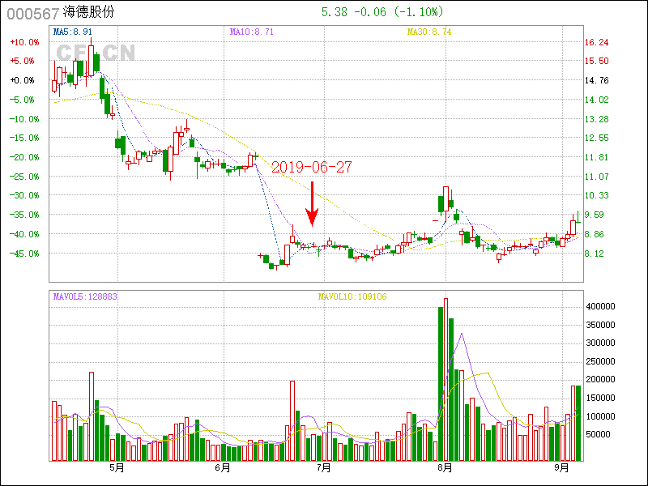Pick the 9月 time axis label

click(x=562, y=467)
